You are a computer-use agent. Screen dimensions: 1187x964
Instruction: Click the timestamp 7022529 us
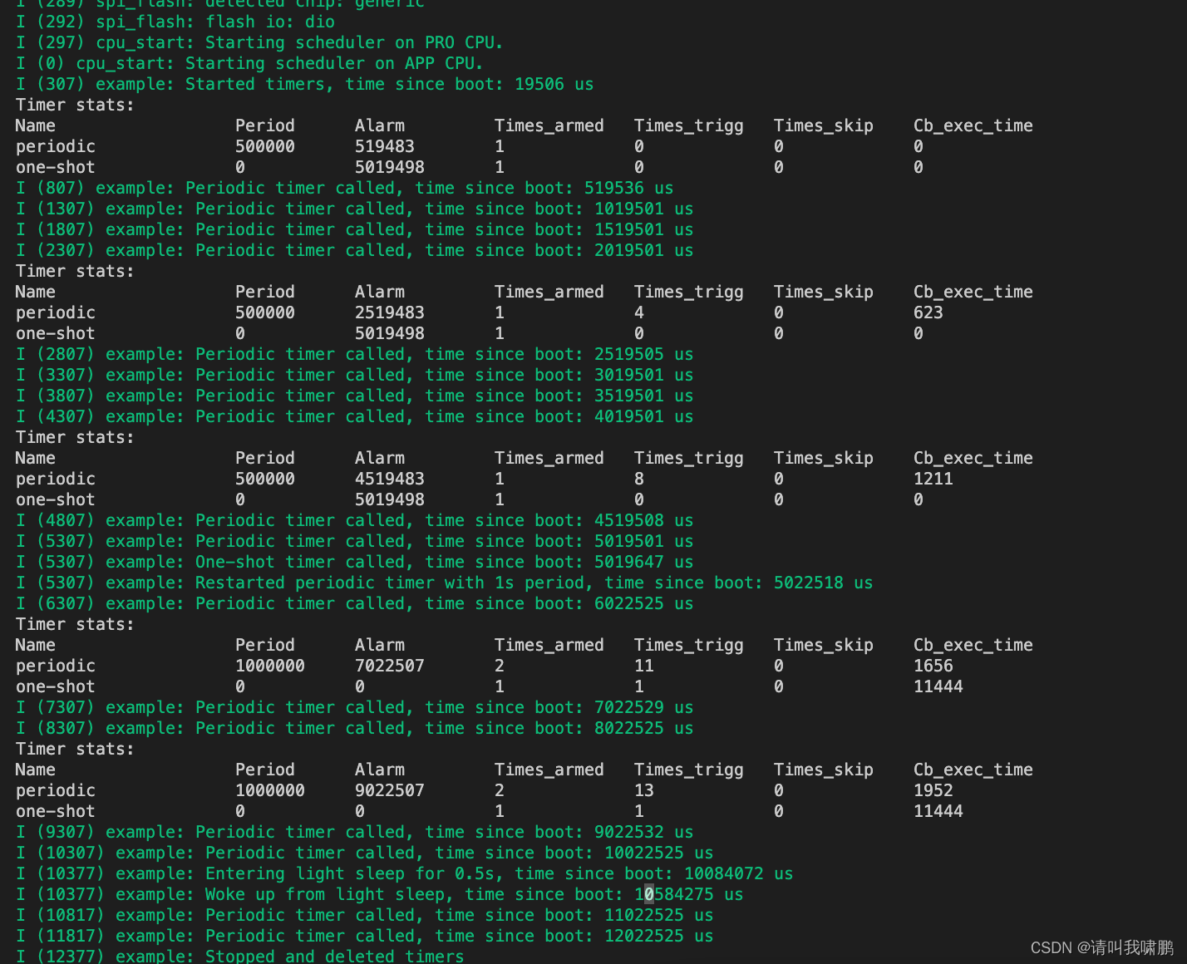pos(644,707)
